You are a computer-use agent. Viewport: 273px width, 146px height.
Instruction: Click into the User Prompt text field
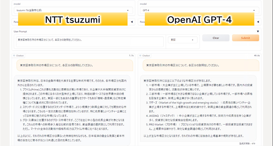[x=89, y=41]
